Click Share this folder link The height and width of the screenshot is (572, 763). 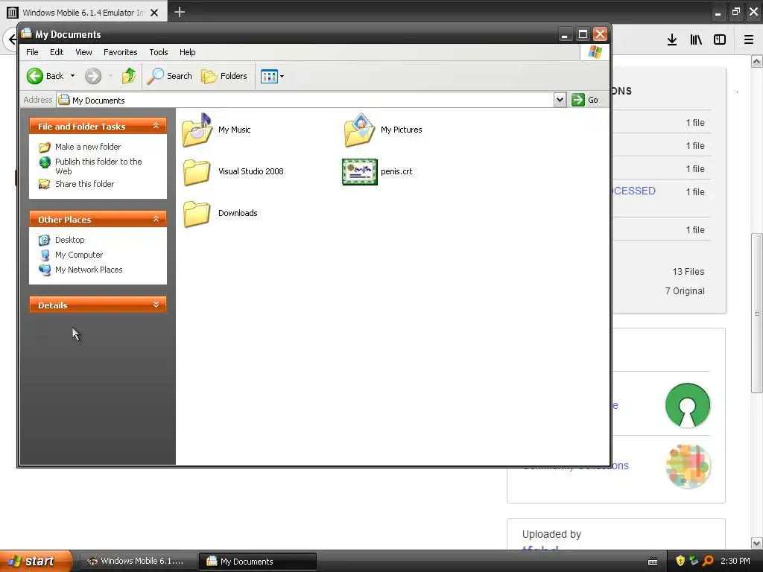tap(84, 184)
